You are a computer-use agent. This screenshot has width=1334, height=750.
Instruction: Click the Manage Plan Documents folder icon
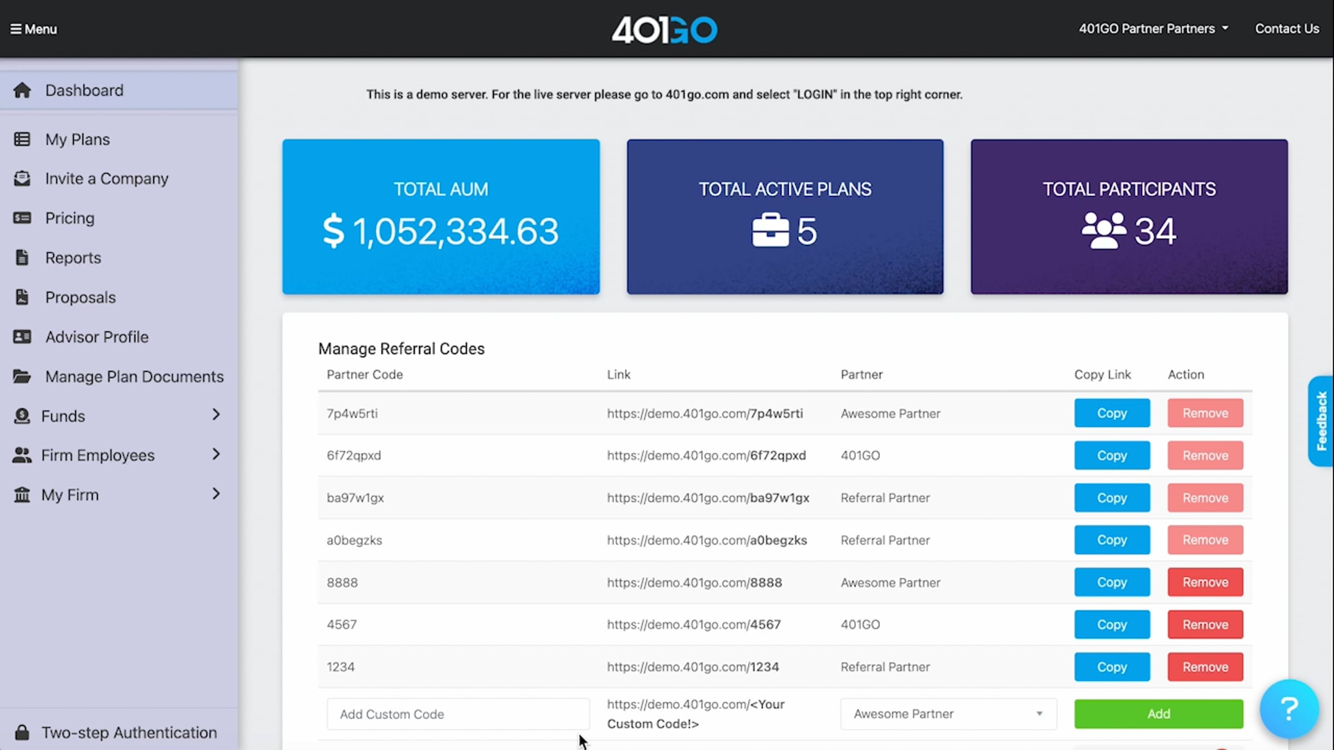[x=22, y=377]
